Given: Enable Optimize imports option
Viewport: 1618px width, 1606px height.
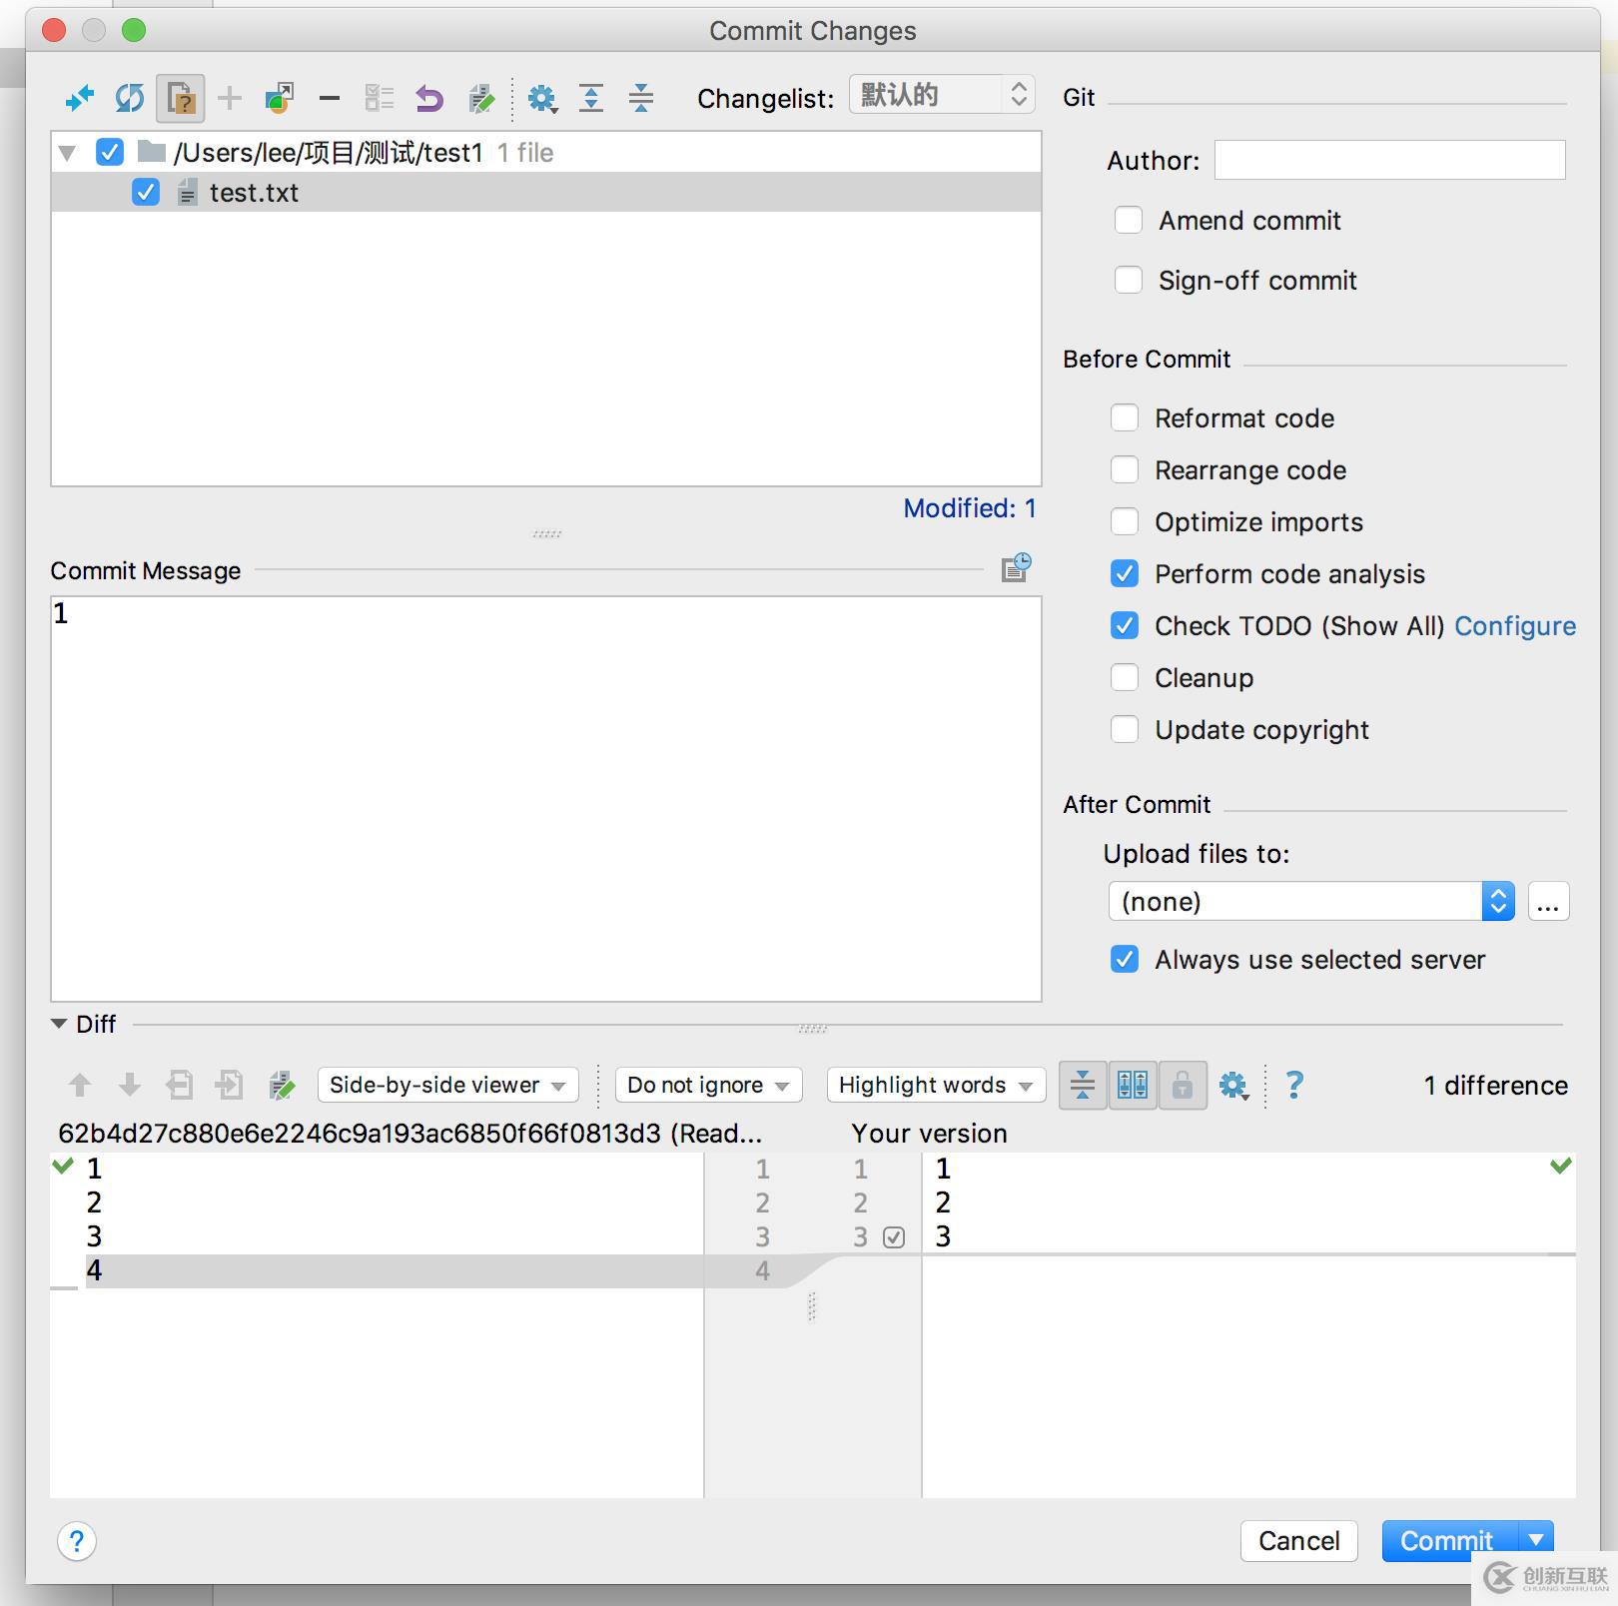Looking at the screenshot, I should pyautogui.click(x=1125, y=521).
